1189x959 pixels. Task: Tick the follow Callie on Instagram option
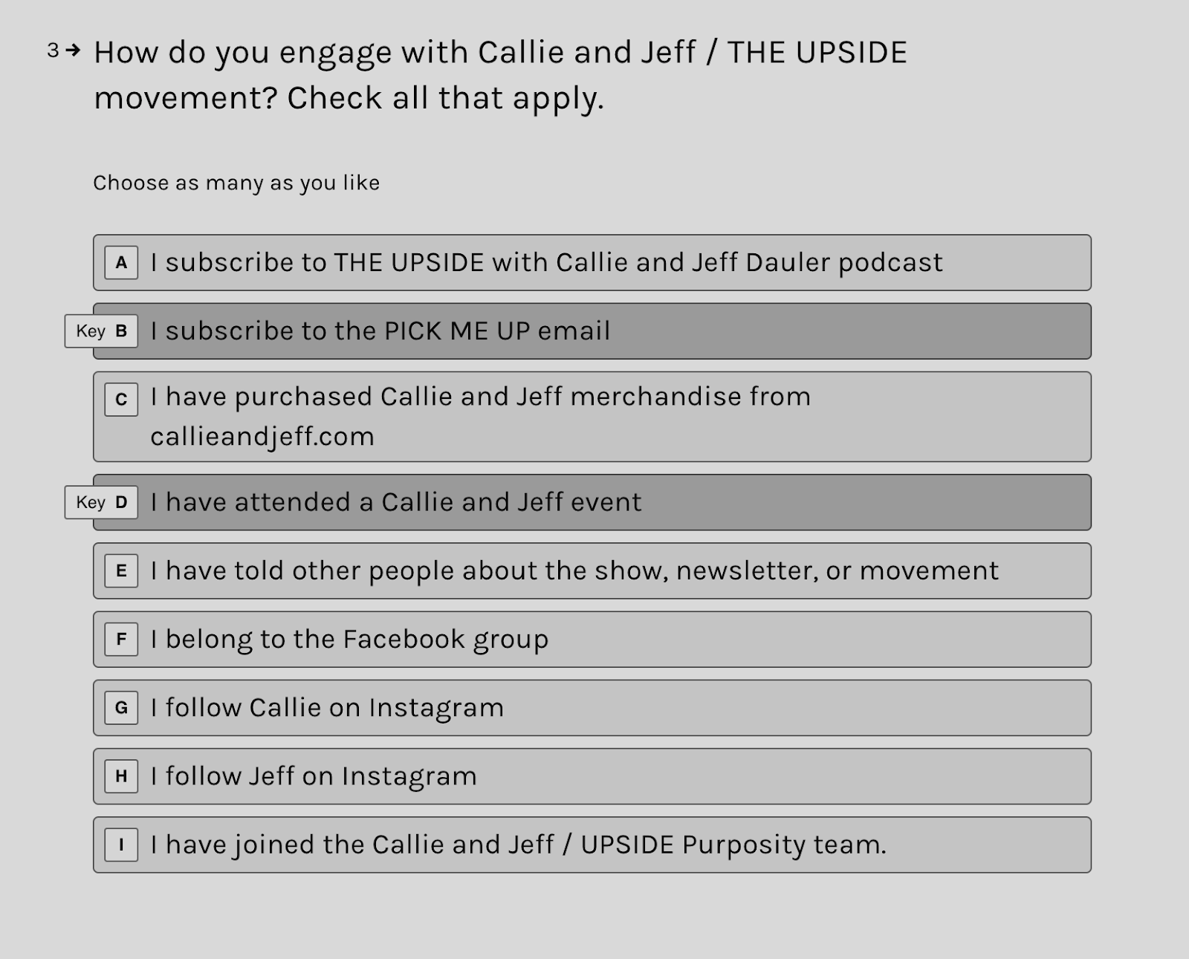[x=592, y=708]
